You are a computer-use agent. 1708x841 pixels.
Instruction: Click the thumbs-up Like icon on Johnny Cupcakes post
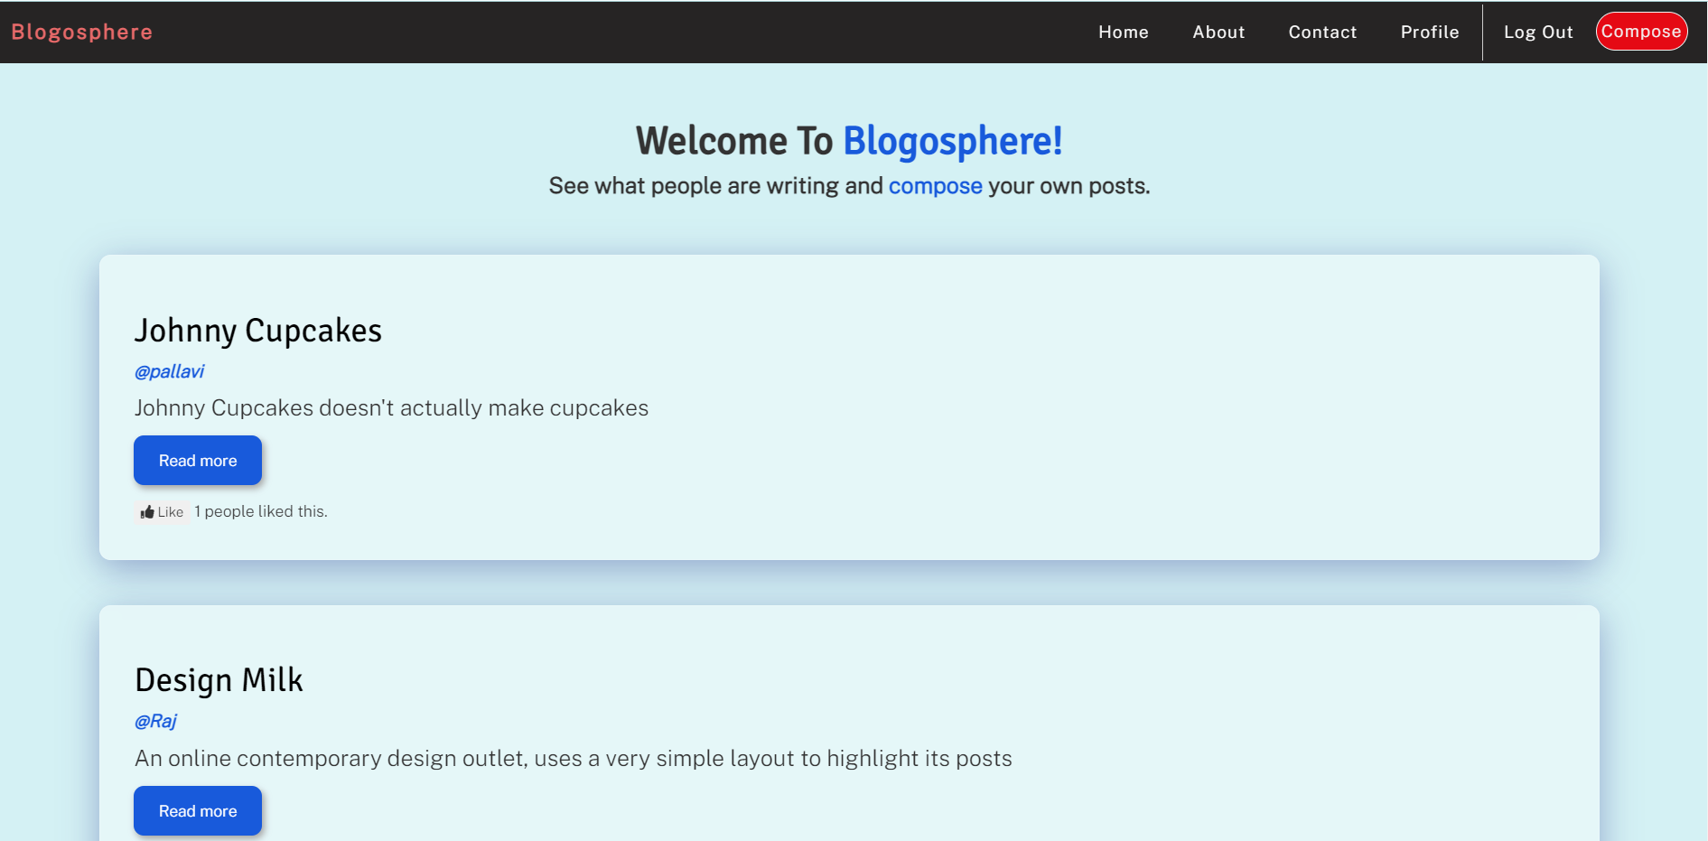147,511
